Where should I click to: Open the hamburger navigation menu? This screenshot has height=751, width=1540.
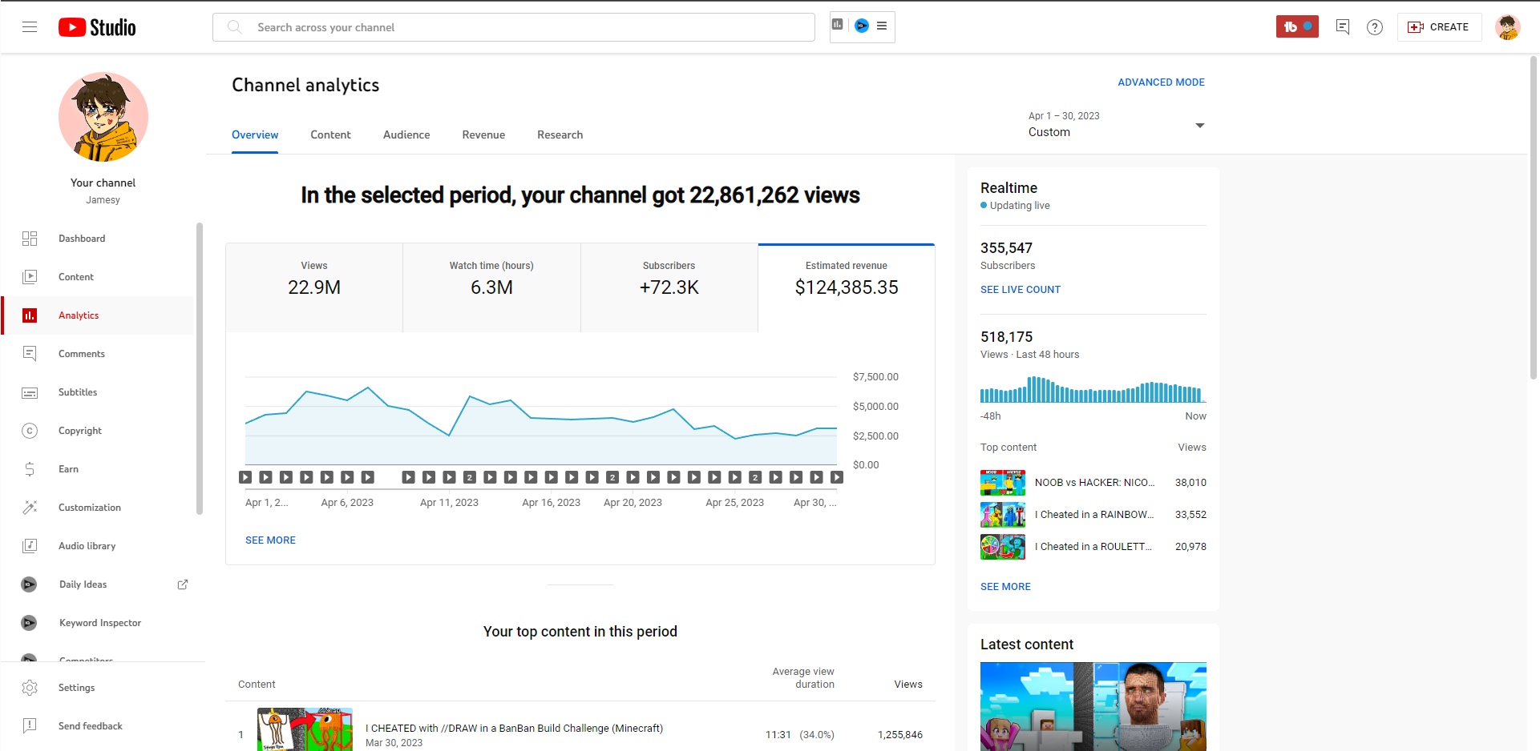[x=30, y=27]
